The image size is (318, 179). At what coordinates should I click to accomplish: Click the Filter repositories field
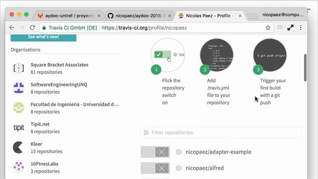[x=221, y=133]
